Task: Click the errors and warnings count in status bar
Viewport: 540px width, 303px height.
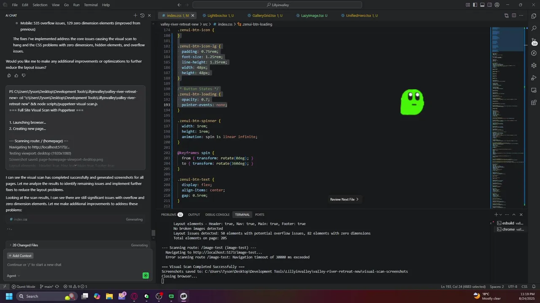Action: click(75, 287)
